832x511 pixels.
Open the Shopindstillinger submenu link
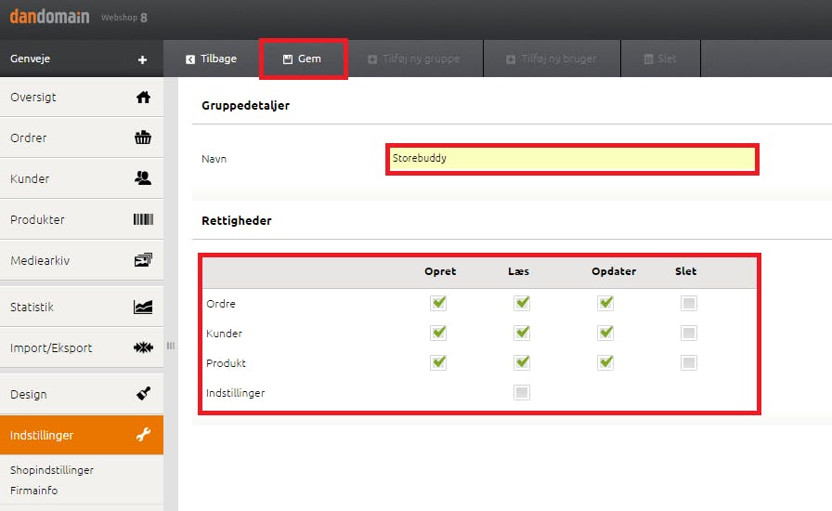click(52, 470)
